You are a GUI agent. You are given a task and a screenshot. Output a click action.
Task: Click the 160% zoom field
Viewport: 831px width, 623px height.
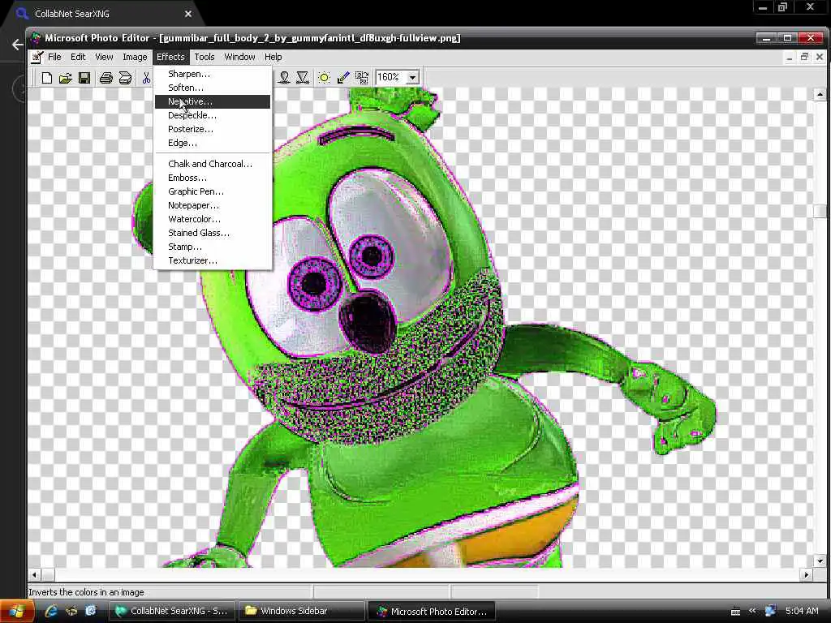coord(390,77)
